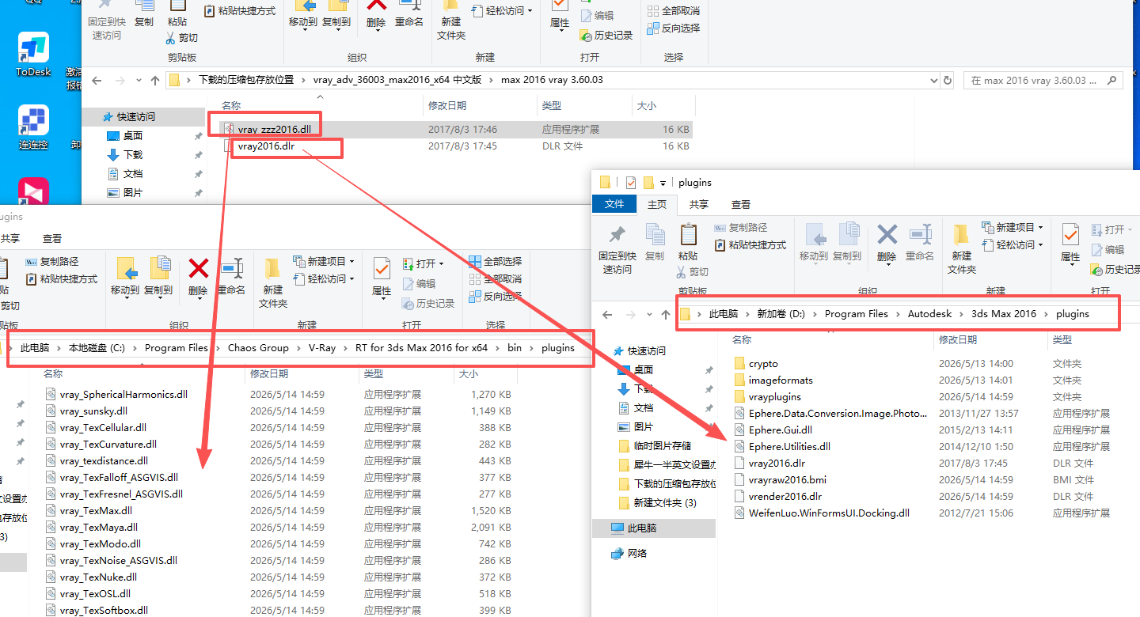Click the search box in max 2016 vray window
The image size is (1140, 617).
(x=1043, y=80)
